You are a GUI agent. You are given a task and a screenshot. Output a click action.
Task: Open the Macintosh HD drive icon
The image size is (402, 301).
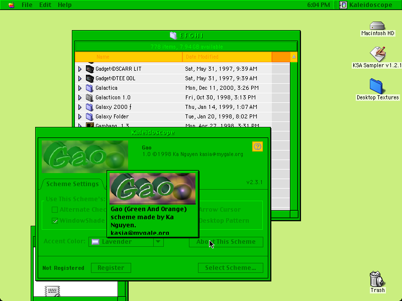tap(377, 26)
